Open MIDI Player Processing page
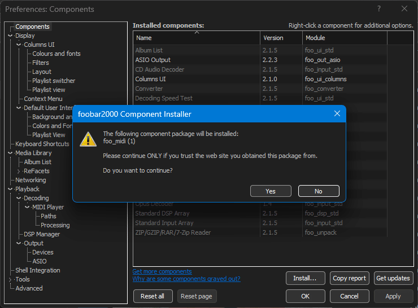This screenshot has width=418, height=308. click(55, 225)
